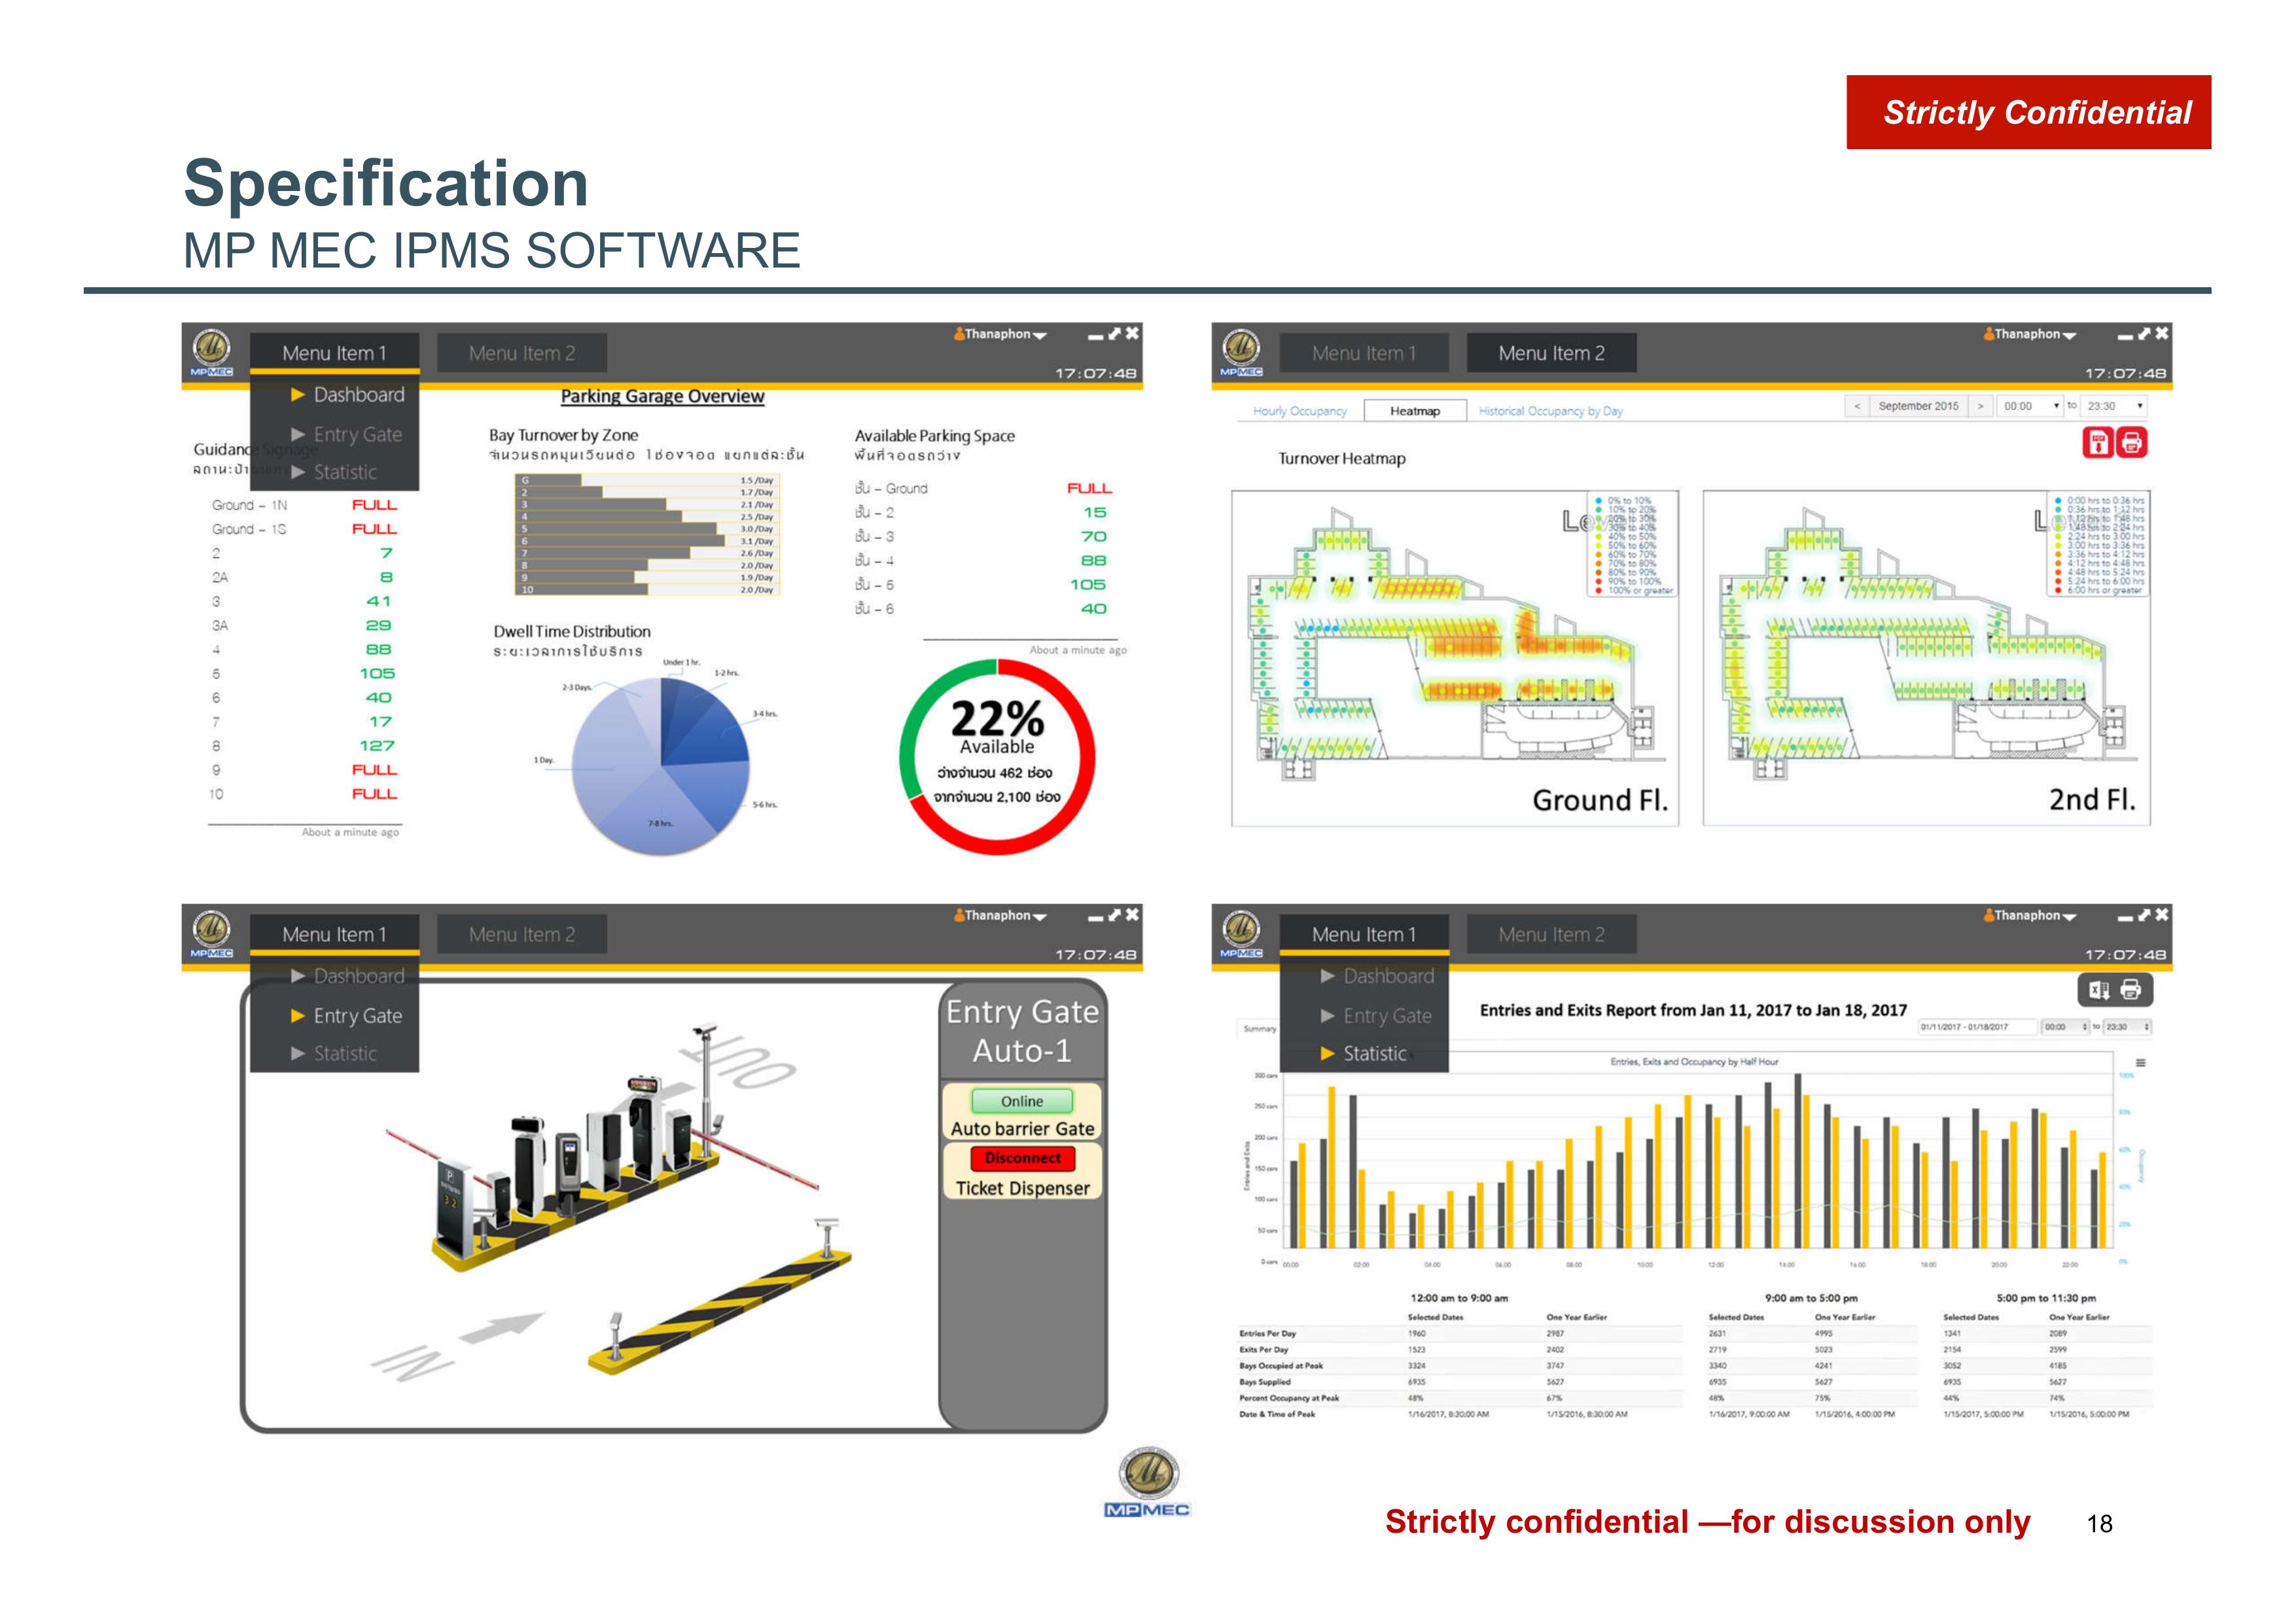2296x1623 pixels.
Task: Click the 2nd Fl. heatmap floor plan
Action: pos(1926,658)
